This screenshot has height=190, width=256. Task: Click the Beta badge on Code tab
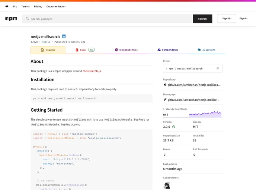click(92, 50)
